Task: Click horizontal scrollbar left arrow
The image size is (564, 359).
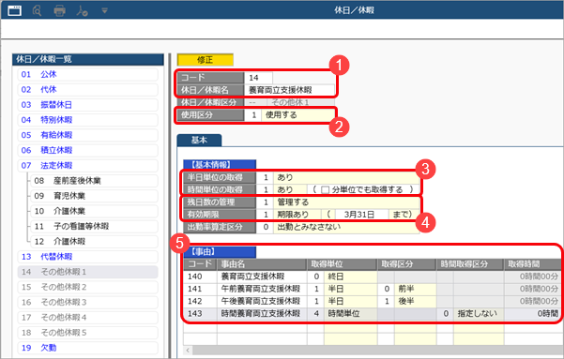Action: [x=188, y=350]
